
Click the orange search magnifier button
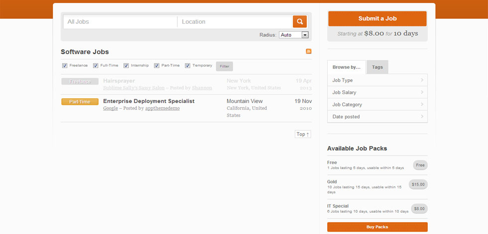point(300,22)
